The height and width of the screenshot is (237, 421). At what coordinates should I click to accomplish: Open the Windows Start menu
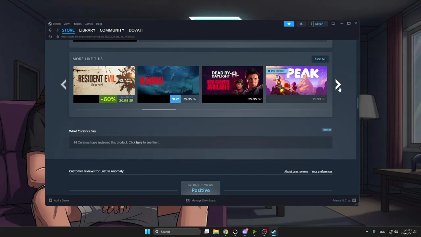point(147,232)
